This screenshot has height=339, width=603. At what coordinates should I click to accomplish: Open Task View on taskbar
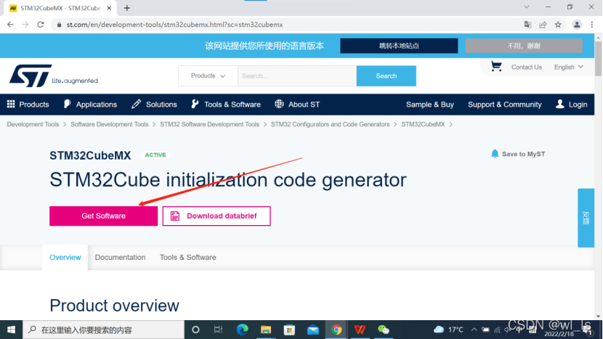click(x=218, y=330)
